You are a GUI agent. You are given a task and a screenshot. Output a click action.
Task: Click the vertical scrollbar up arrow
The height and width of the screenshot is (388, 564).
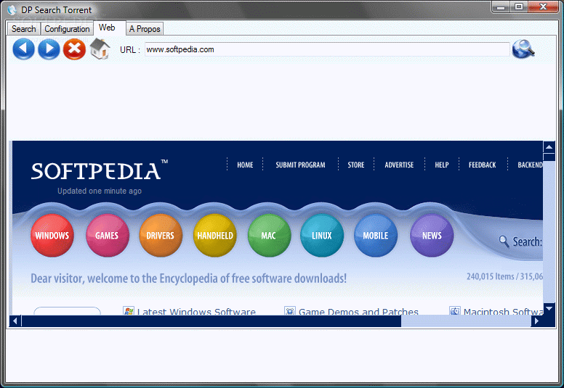point(549,147)
